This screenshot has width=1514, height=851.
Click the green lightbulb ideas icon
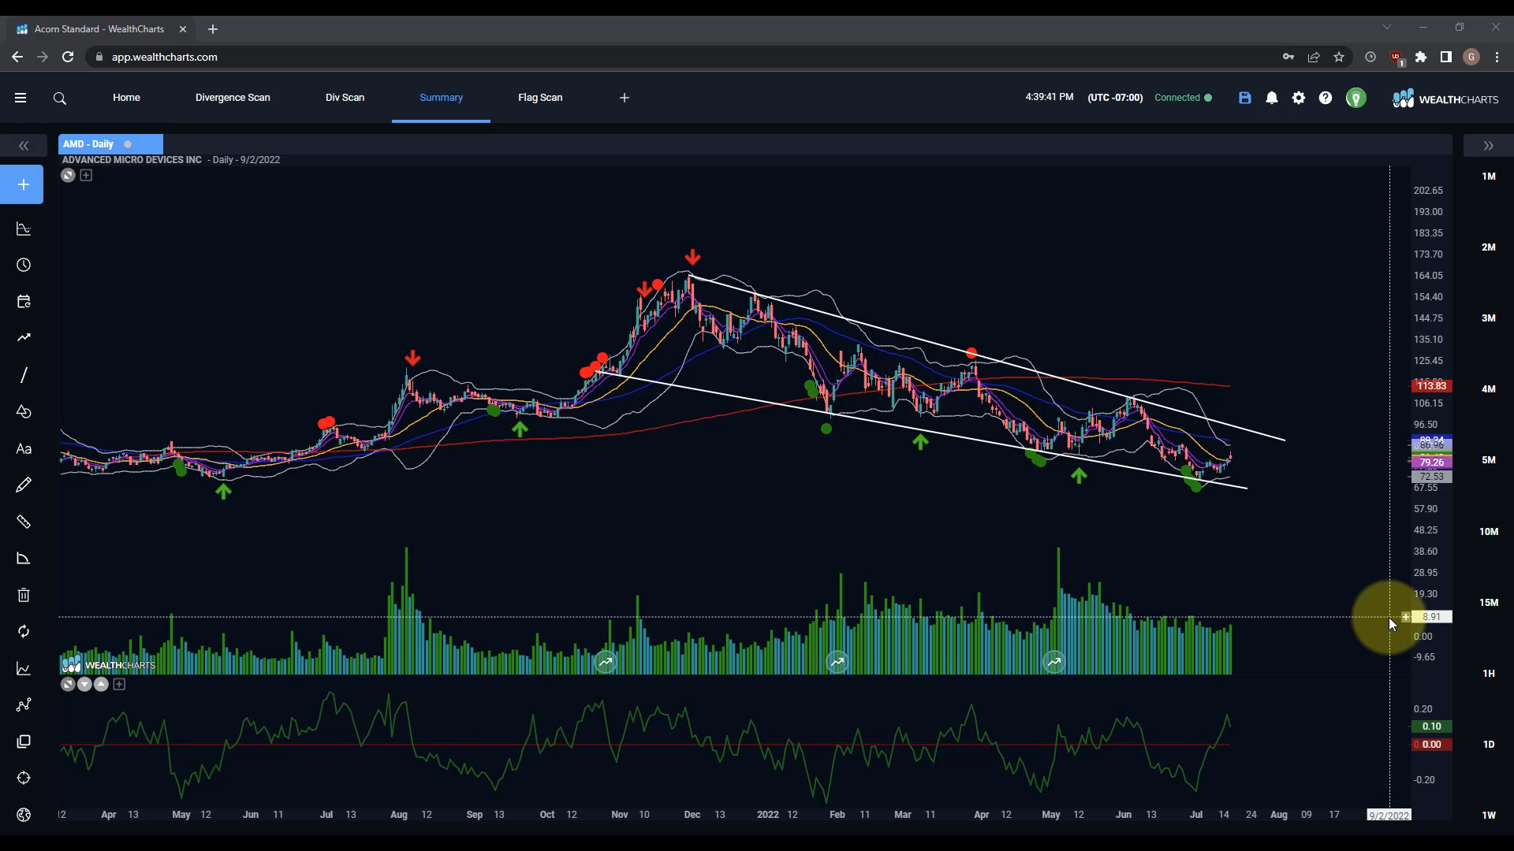1356,98
